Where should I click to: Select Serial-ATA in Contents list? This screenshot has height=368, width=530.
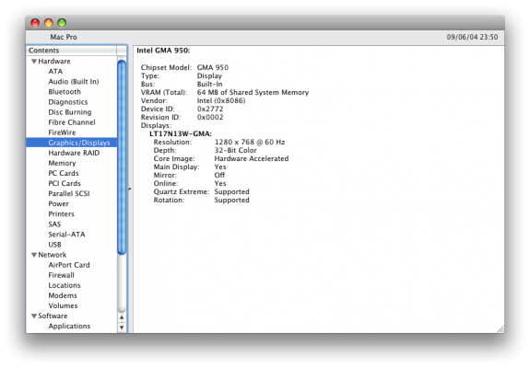click(66, 235)
